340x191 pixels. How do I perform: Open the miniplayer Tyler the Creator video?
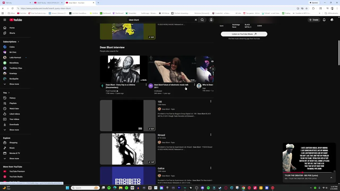(x=309, y=158)
